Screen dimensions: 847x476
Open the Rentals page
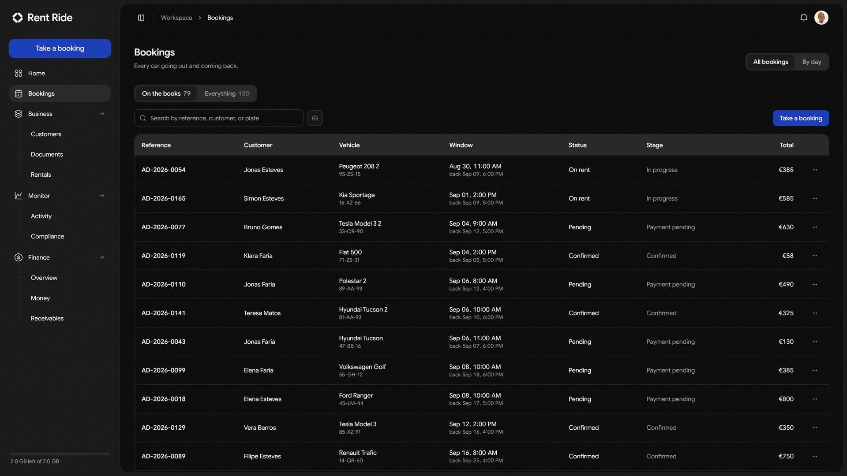click(41, 175)
